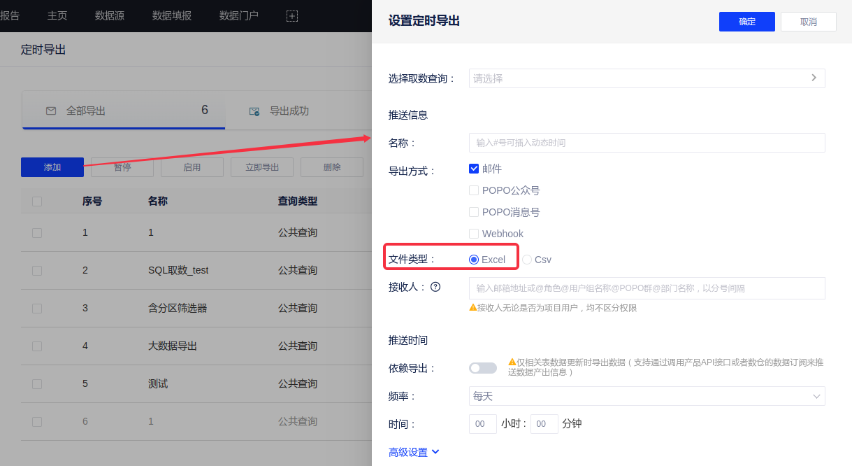The width and height of the screenshot is (852, 466).
Task: Select the checkbox for row SQL取数_test
Action: (37, 270)
